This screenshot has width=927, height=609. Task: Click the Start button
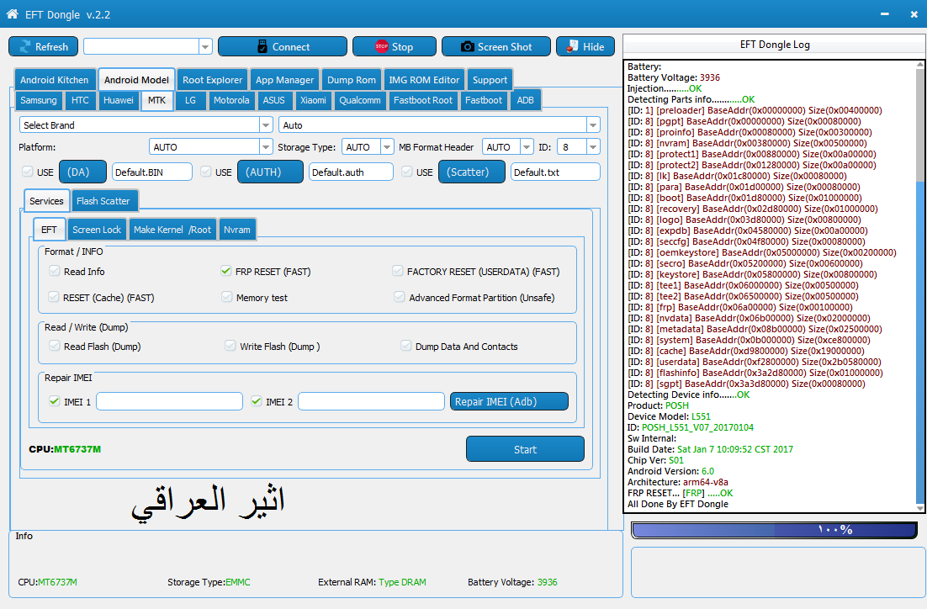(525, 449)
